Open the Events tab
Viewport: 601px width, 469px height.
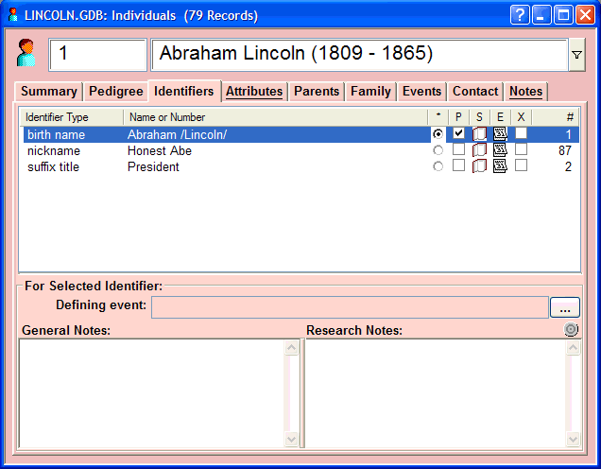pyautogui.click(x=421, y=92)
